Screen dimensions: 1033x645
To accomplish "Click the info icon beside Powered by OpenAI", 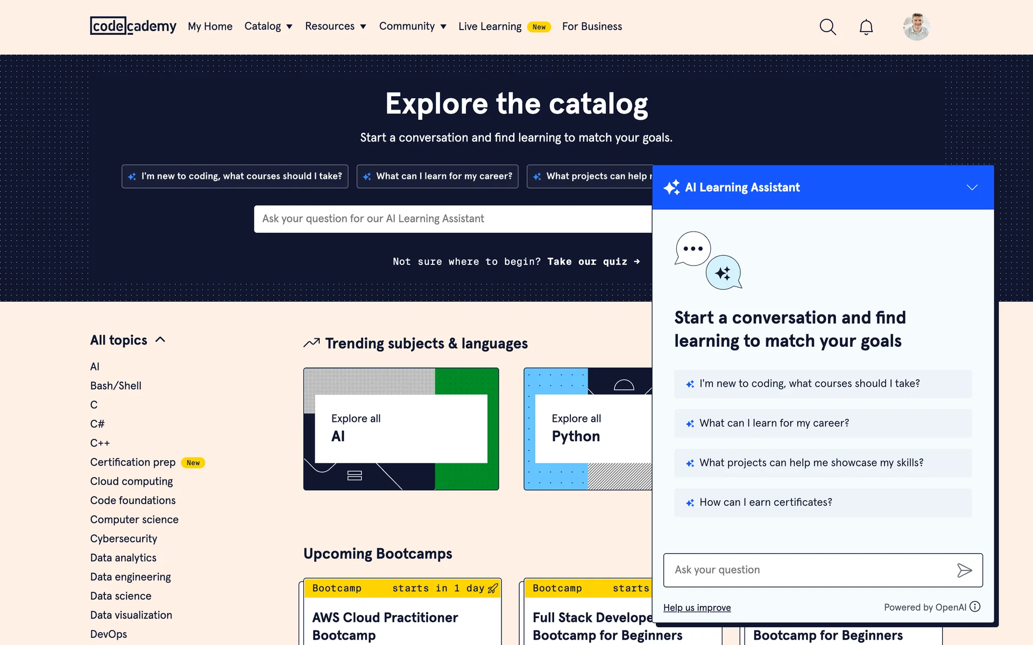I will (x=975, y=607).
